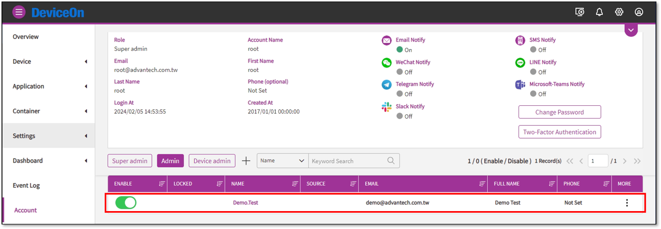The height and width of the screenshot is (229, 661).
Task: Turn on the Telegram Notify option
Action: (x=400, y=94)
